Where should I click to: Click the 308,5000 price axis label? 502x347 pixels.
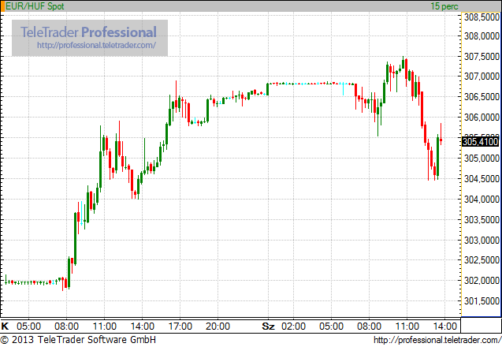482,17
